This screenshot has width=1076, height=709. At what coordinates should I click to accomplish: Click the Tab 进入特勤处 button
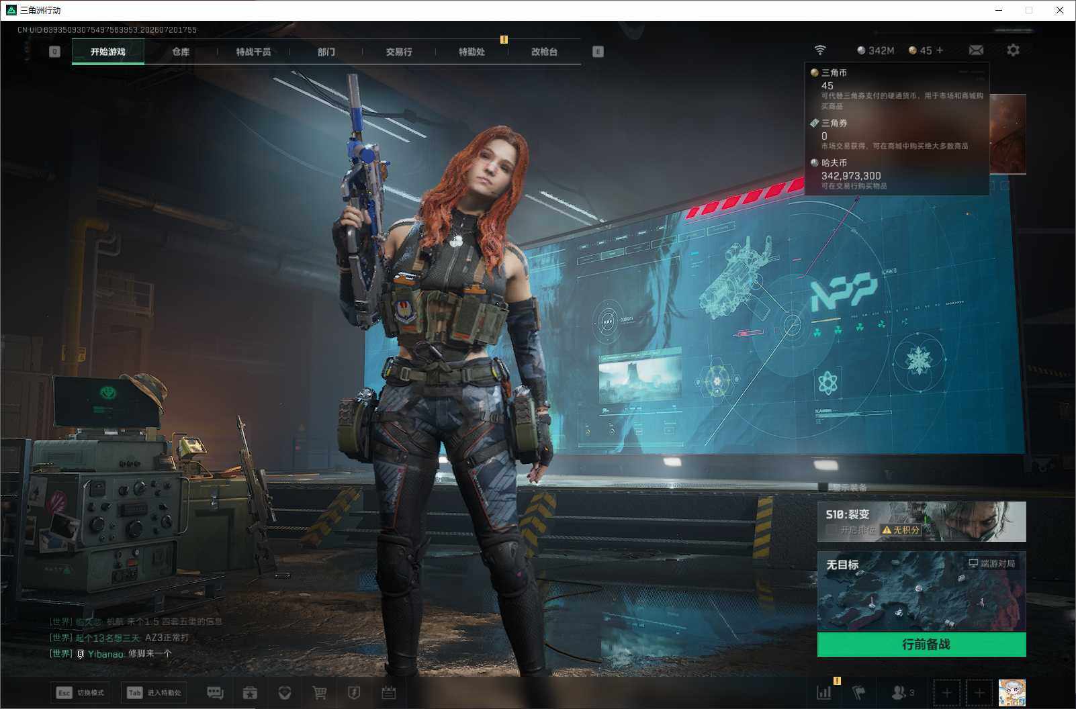coord(154,692)
